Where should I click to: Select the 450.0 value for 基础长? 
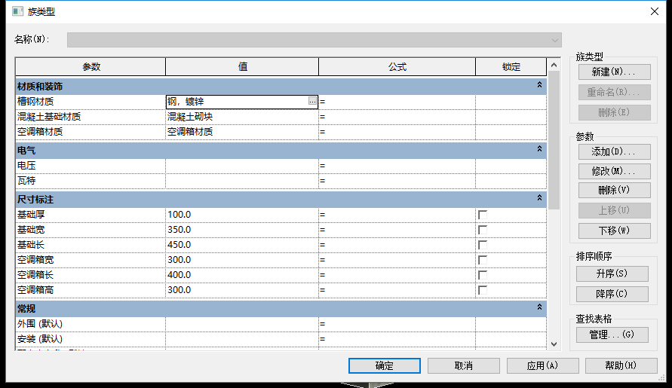click(x=241, y=245)
